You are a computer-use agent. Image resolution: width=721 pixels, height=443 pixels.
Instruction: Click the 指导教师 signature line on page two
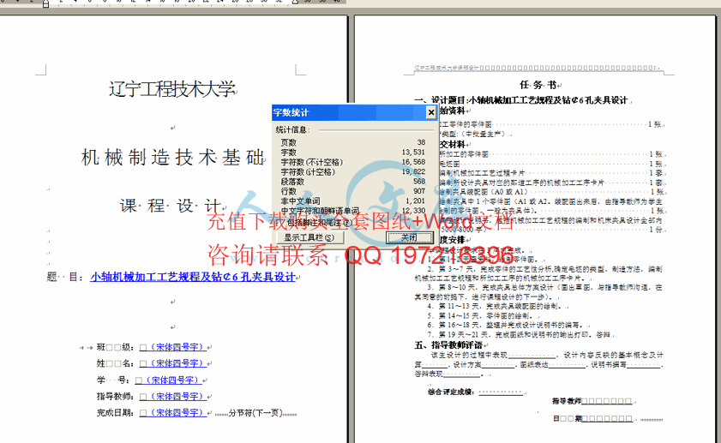tap(592, 401)
